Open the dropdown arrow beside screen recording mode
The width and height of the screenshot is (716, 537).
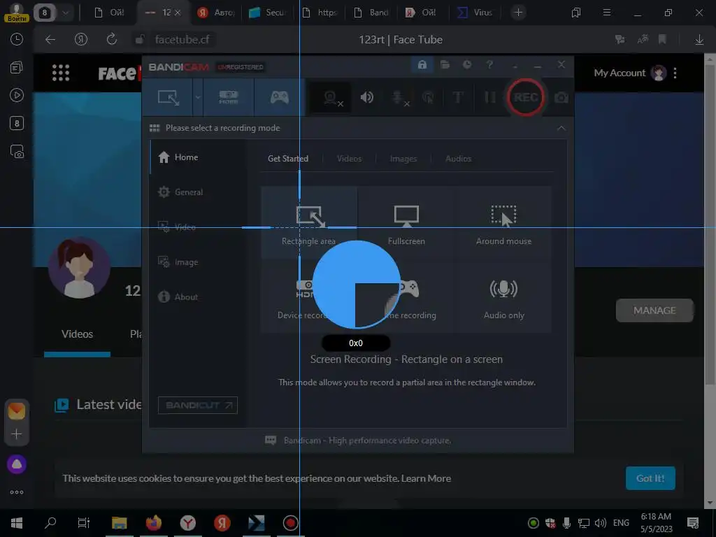tap(198, 97)
